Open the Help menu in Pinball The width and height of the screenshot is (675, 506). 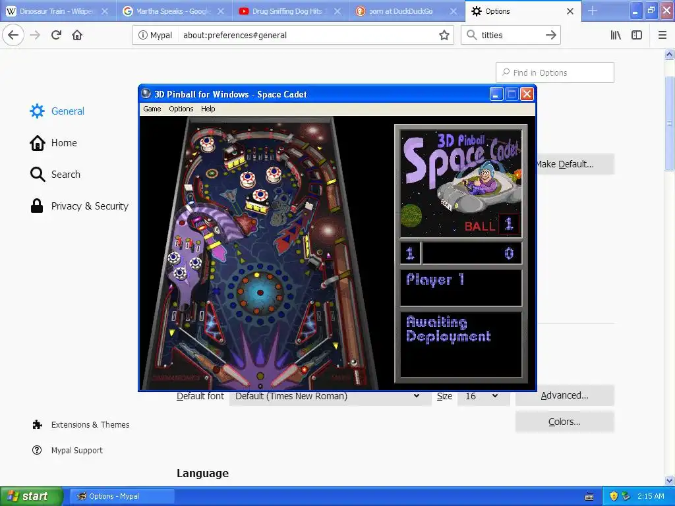coord(208,109)
